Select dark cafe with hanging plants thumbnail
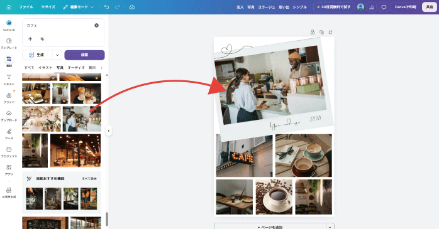Screen dimensions: 439x229 pos(35,150)
